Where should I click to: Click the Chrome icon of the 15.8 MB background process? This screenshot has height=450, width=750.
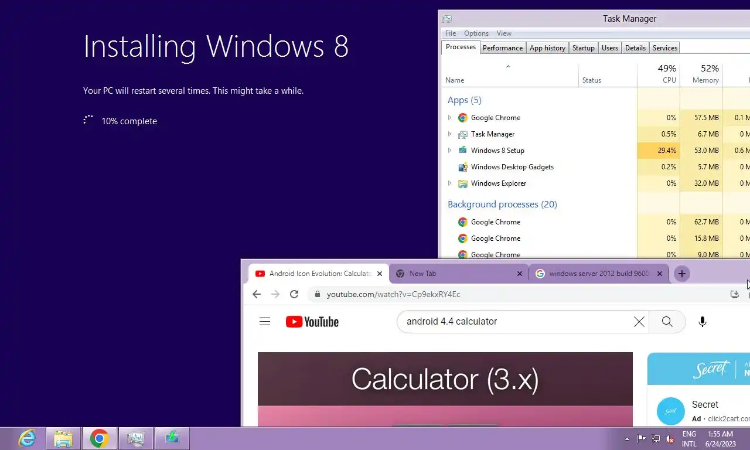click(x=463, y=238)
